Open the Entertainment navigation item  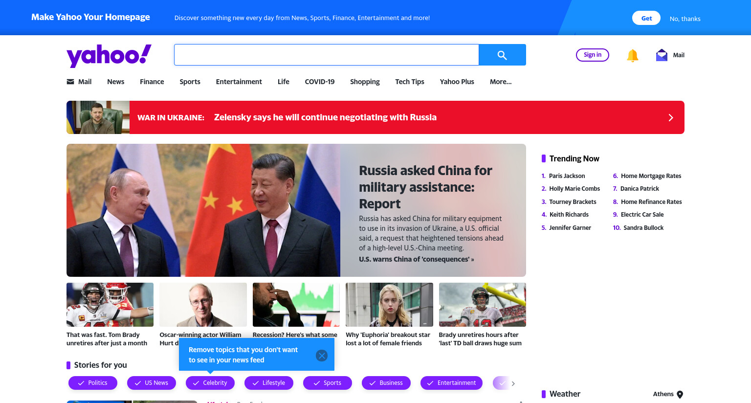tap(239, 82)
